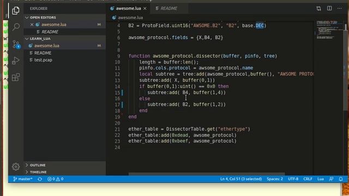This screenshot has width=349, height=196.
Task: Click the "ethertype" string on line 21
Action: (x=233, y=129)
